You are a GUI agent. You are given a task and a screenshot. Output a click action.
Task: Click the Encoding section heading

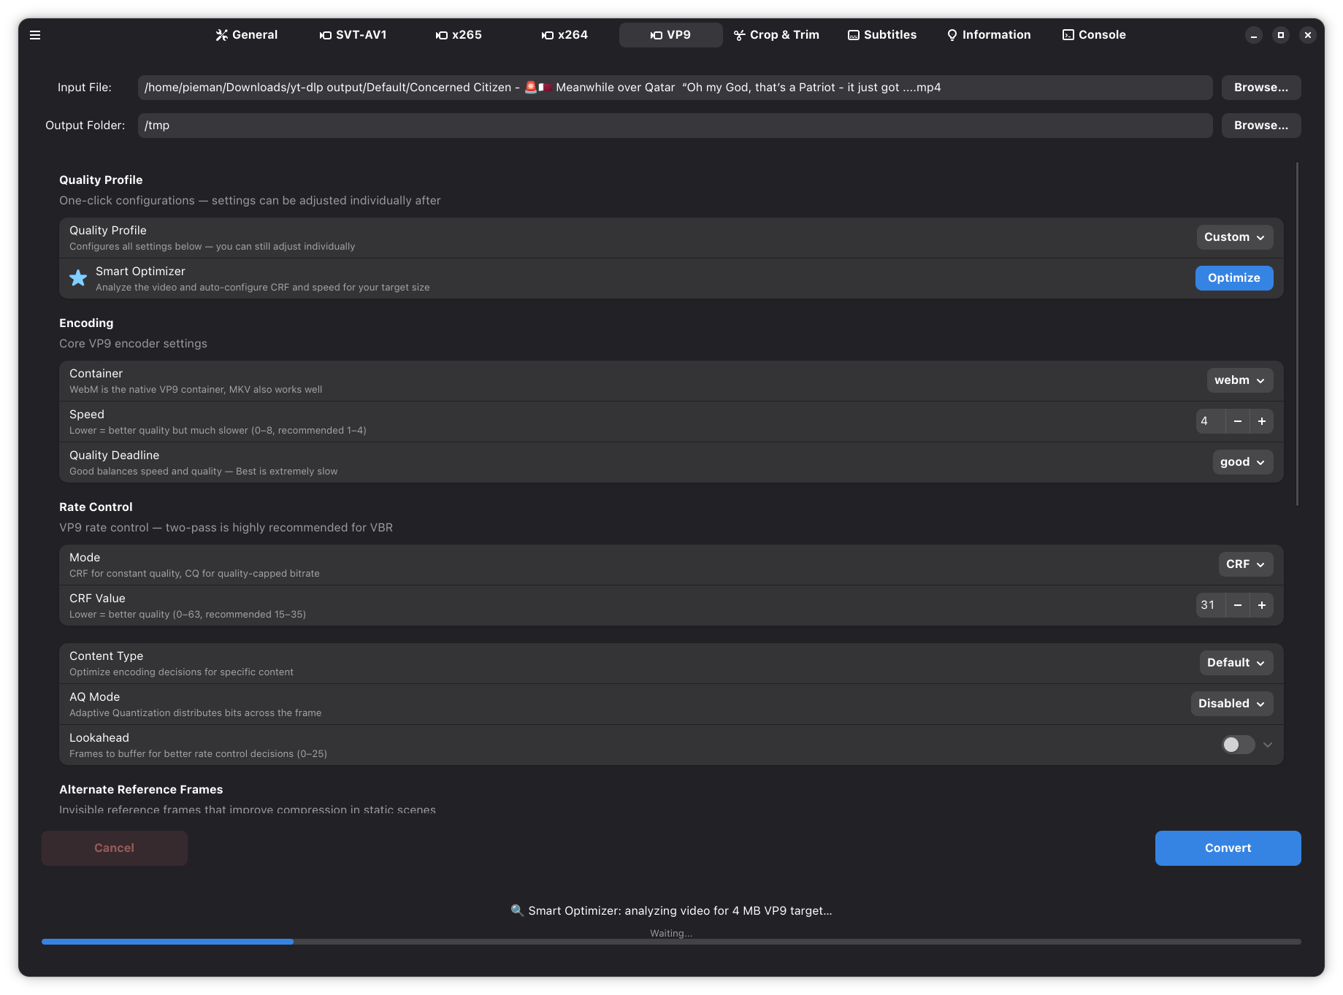click(x=86, y=323)
